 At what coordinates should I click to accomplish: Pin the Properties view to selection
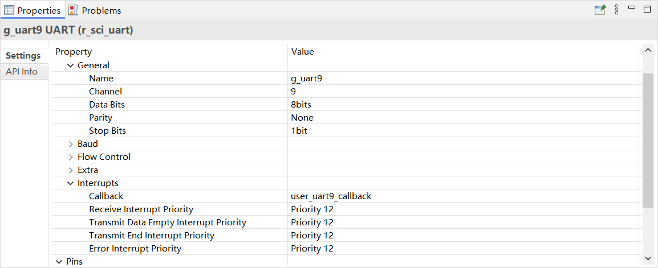(x=600, y=10)
